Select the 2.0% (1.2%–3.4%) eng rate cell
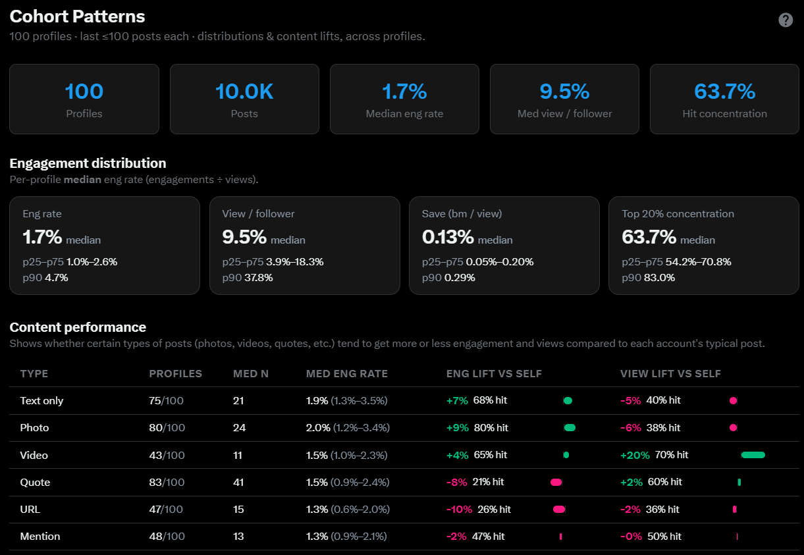The width and height of the screenshot is (804, 555). coord(348,427)
